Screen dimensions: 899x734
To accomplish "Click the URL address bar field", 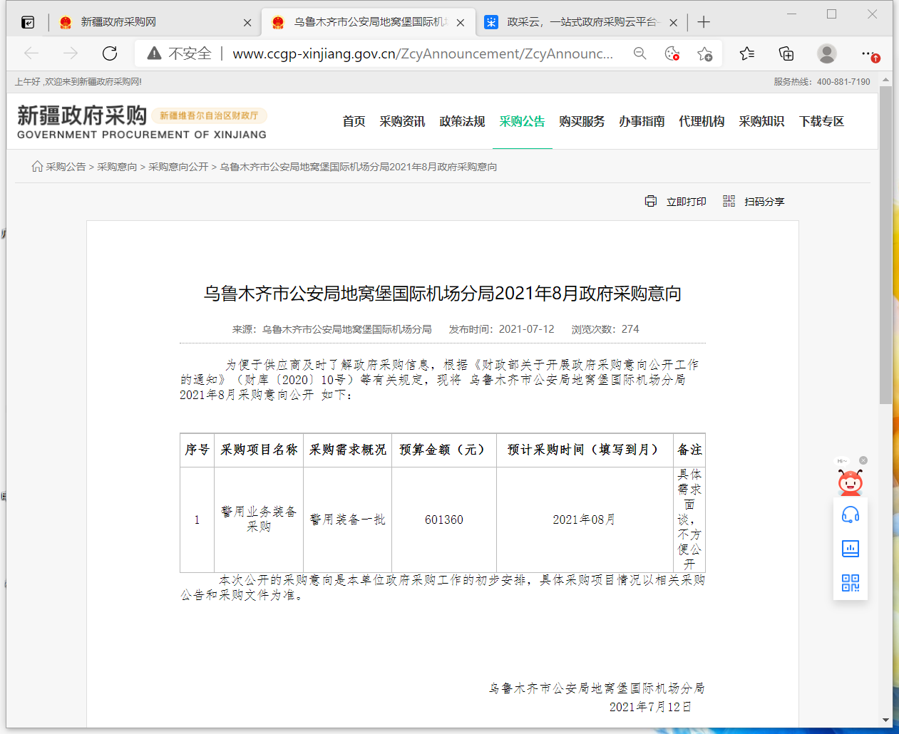I will tap(422, 53).
